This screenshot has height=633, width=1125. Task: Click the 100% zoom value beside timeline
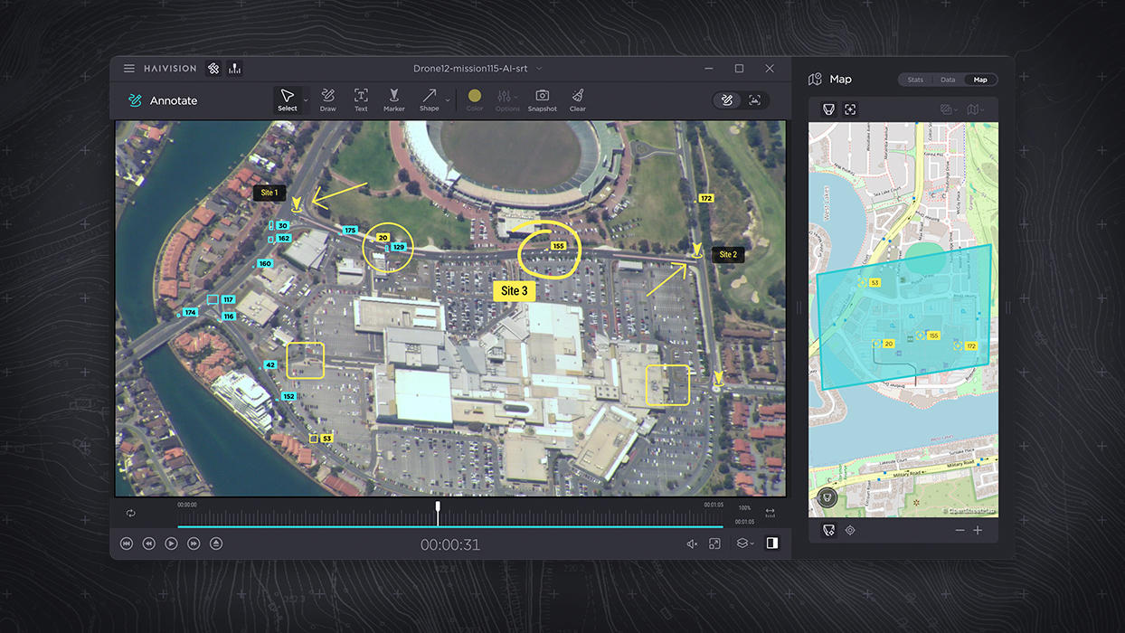point(744,508)
